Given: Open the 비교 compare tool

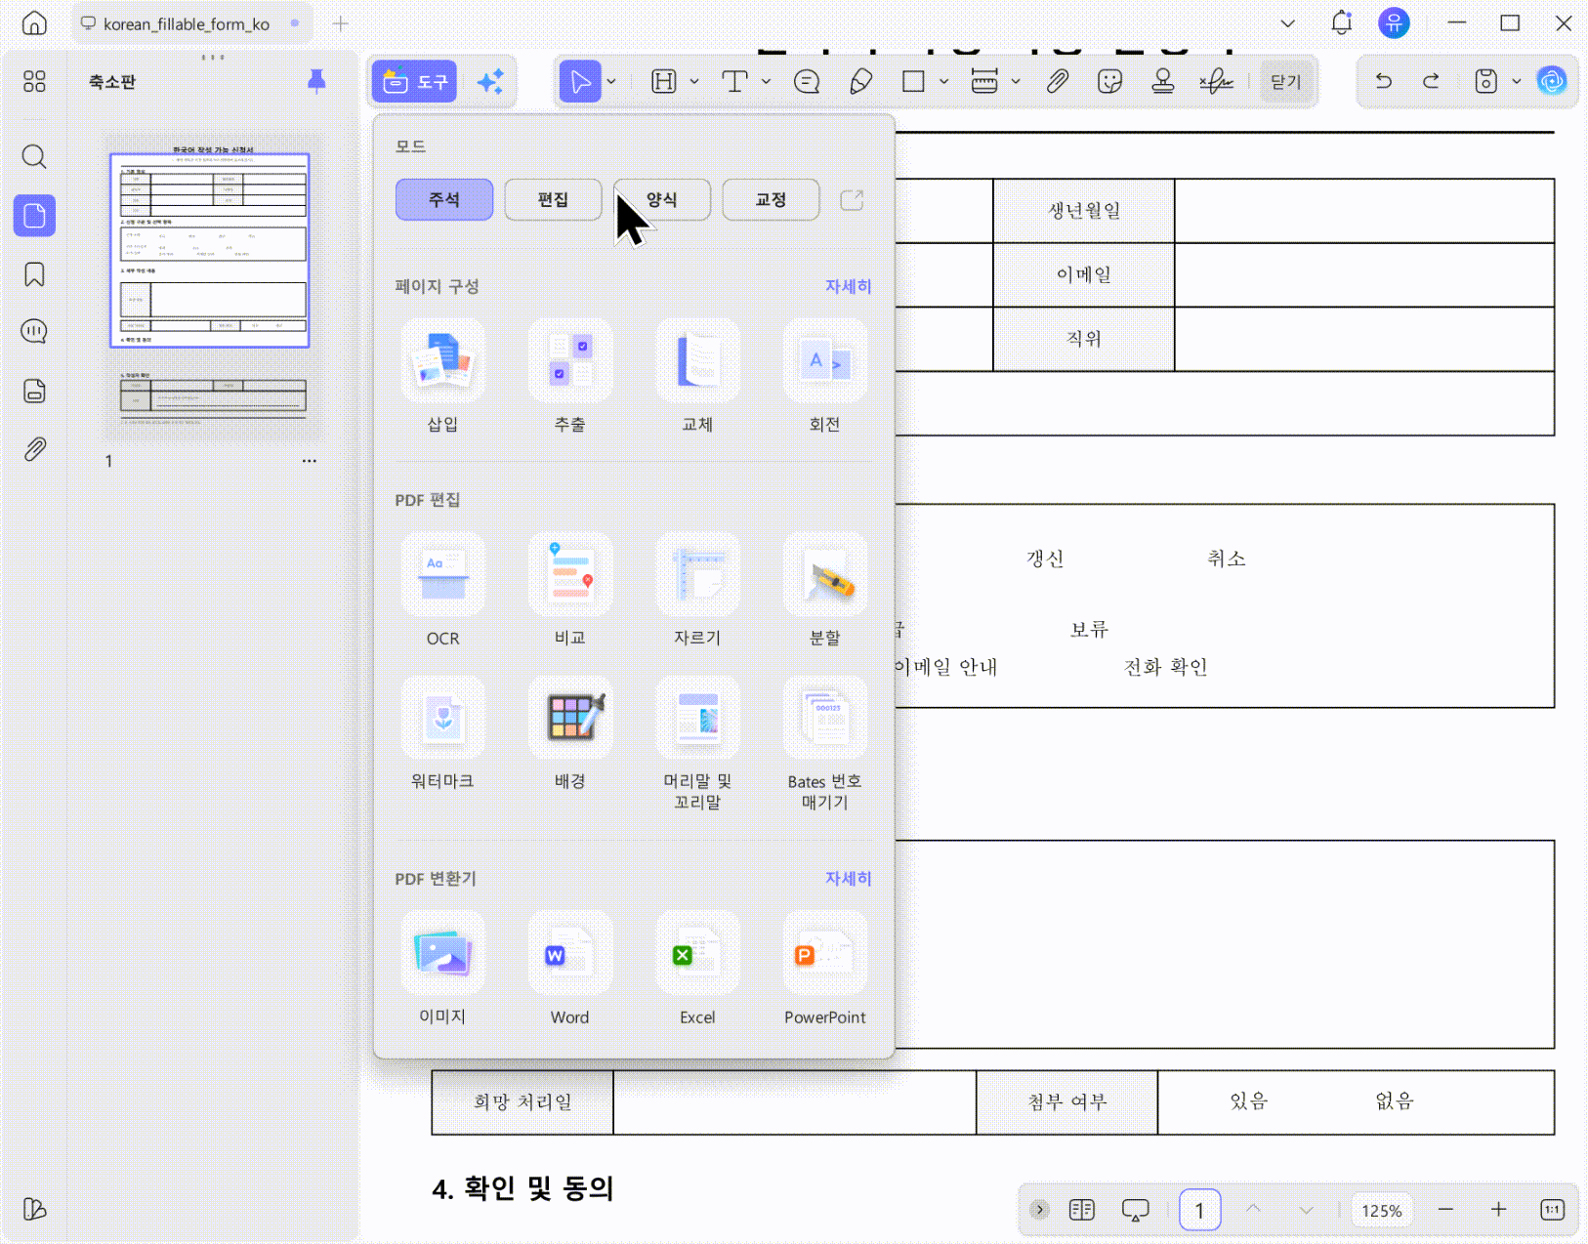Looking at the screenshot, I should 570,590.
